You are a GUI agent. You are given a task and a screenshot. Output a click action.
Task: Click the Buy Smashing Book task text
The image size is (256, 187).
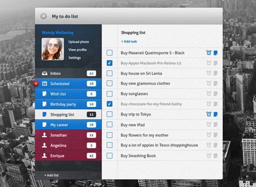138,156
